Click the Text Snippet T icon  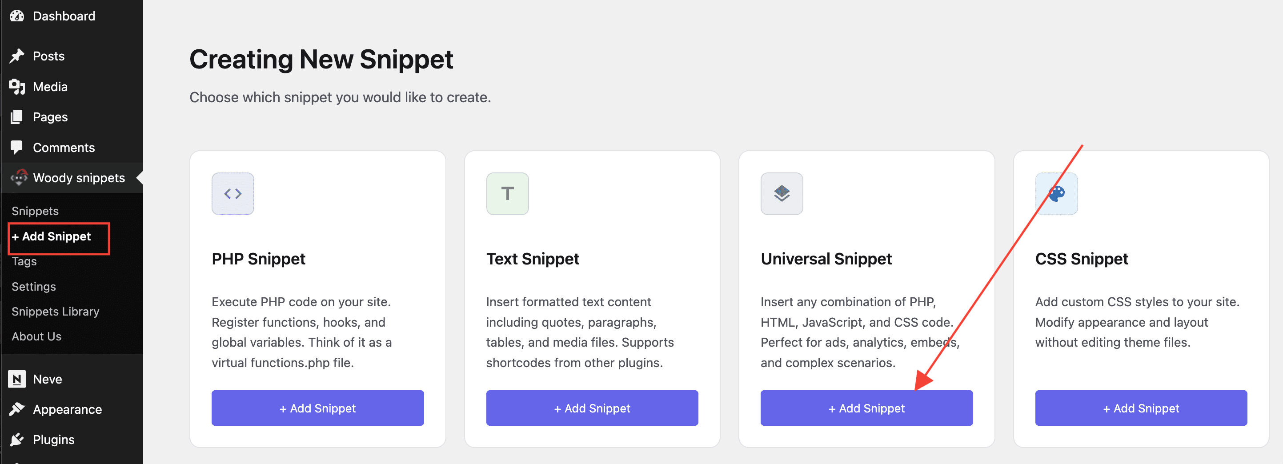point(507,194)
